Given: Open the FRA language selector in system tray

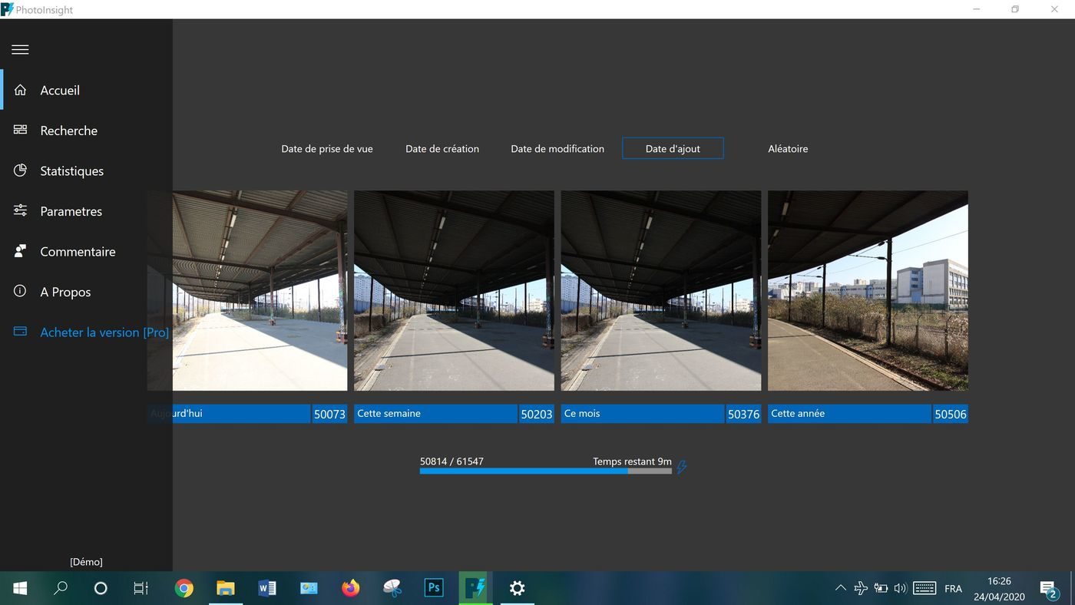Looking at the screenshot, I should tap(953, 588).
